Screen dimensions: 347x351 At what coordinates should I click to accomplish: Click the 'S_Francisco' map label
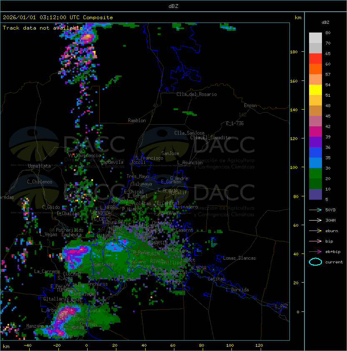149,158
